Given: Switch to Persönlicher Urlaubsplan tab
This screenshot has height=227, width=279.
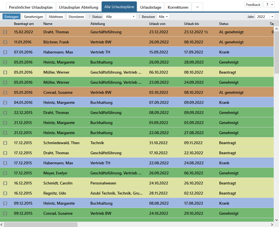Looking at the screenshot, I should coord(31,7).
